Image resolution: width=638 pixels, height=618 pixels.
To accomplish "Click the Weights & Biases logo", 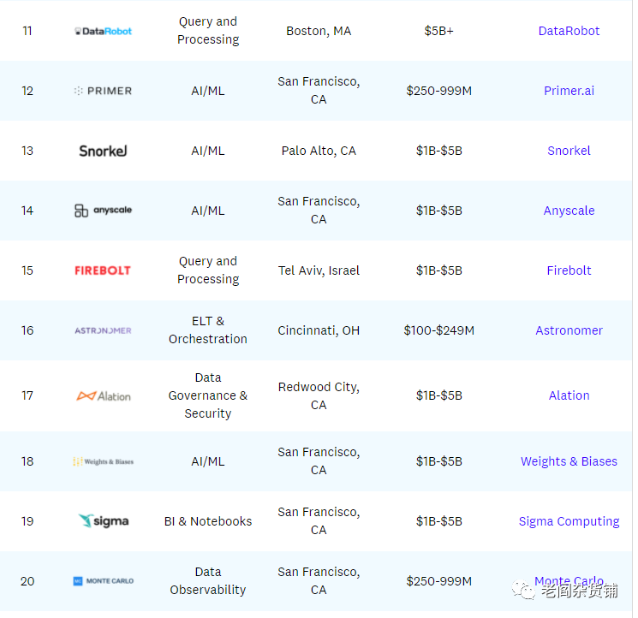I will point(104,461).
